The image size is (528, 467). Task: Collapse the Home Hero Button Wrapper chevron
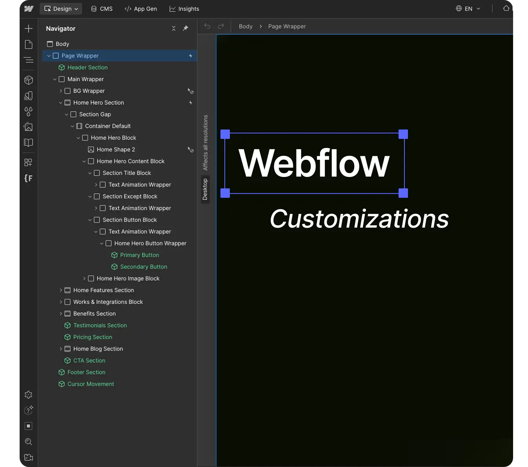(x=102, y=244)
